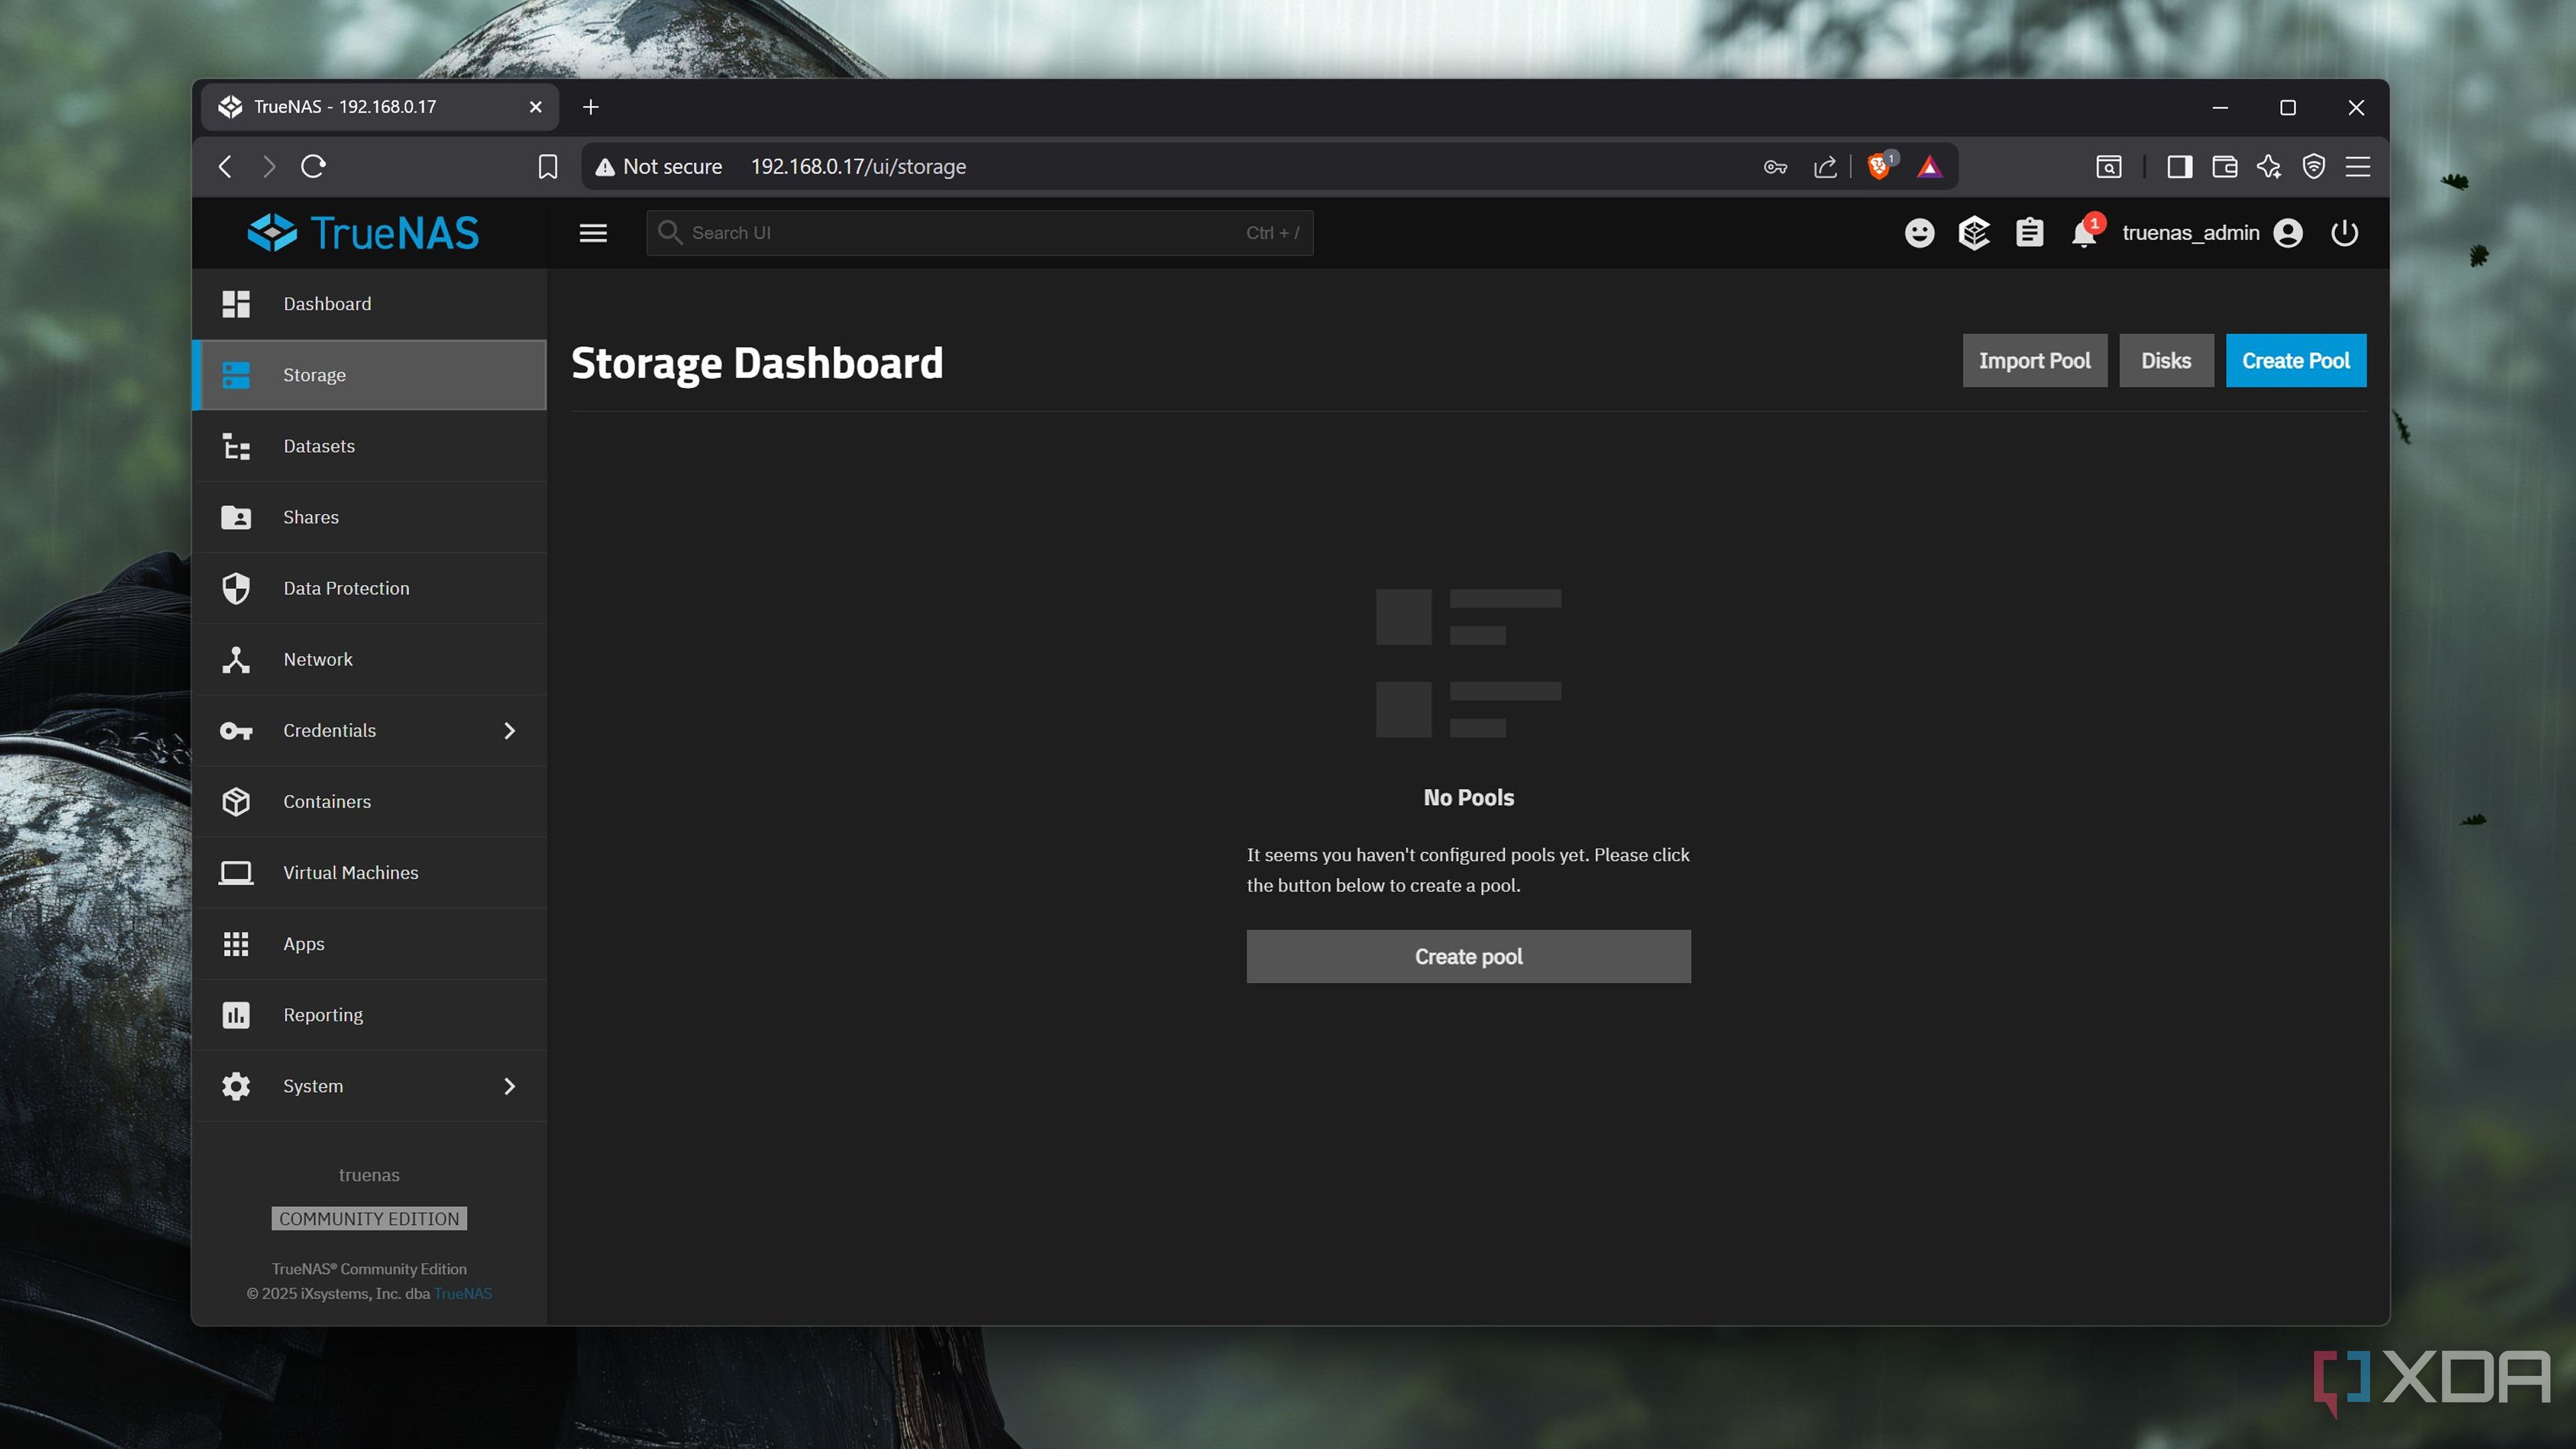2576x1449 pixels.
Task: Open Shares from the sidebar
Action: click(x=369, y=517)
